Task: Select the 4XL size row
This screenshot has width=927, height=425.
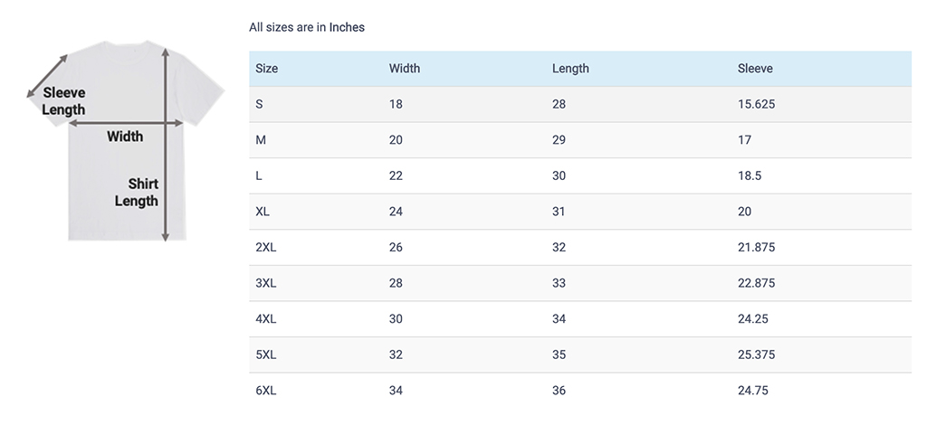Action: click(x=266, y=318)
